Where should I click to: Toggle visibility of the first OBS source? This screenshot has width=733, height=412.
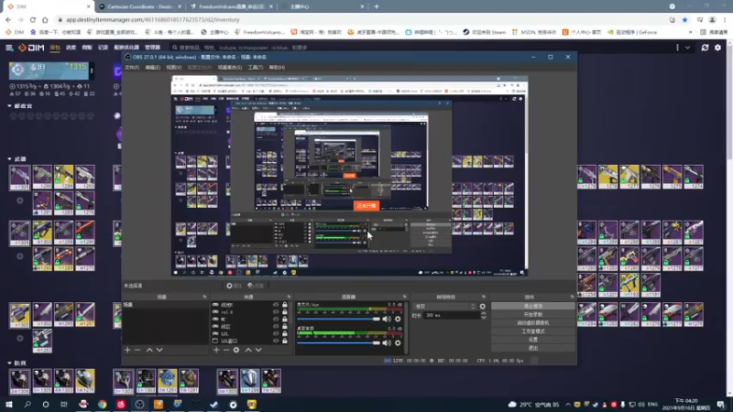pos(276,305)
